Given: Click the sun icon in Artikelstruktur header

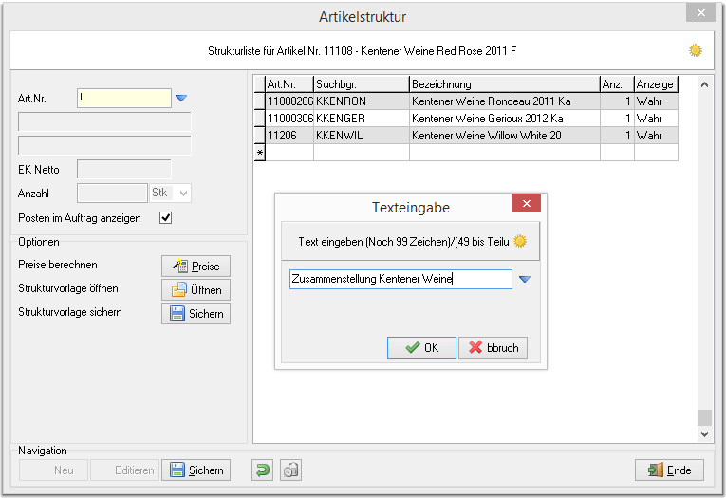Looking at the screenshot, I should click(x=695, y=50).
